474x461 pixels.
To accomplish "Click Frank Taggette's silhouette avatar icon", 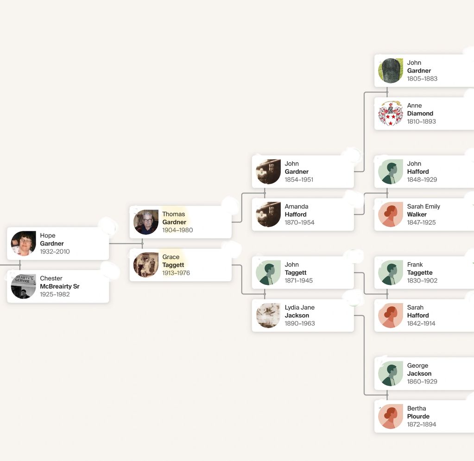I will 390,273.
